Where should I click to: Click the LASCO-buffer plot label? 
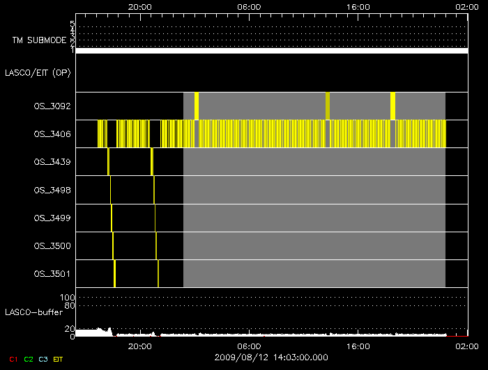(x=33, y=312)
